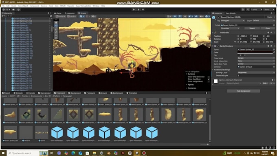Toggle the 2D view mode button

tap(174, 16)
